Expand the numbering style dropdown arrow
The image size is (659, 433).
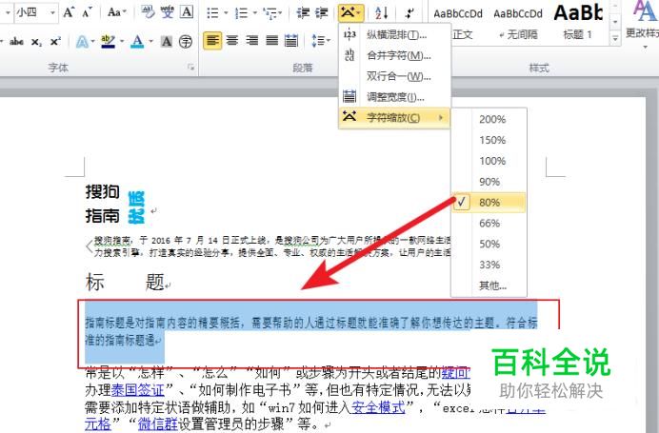tap(254, 13)
